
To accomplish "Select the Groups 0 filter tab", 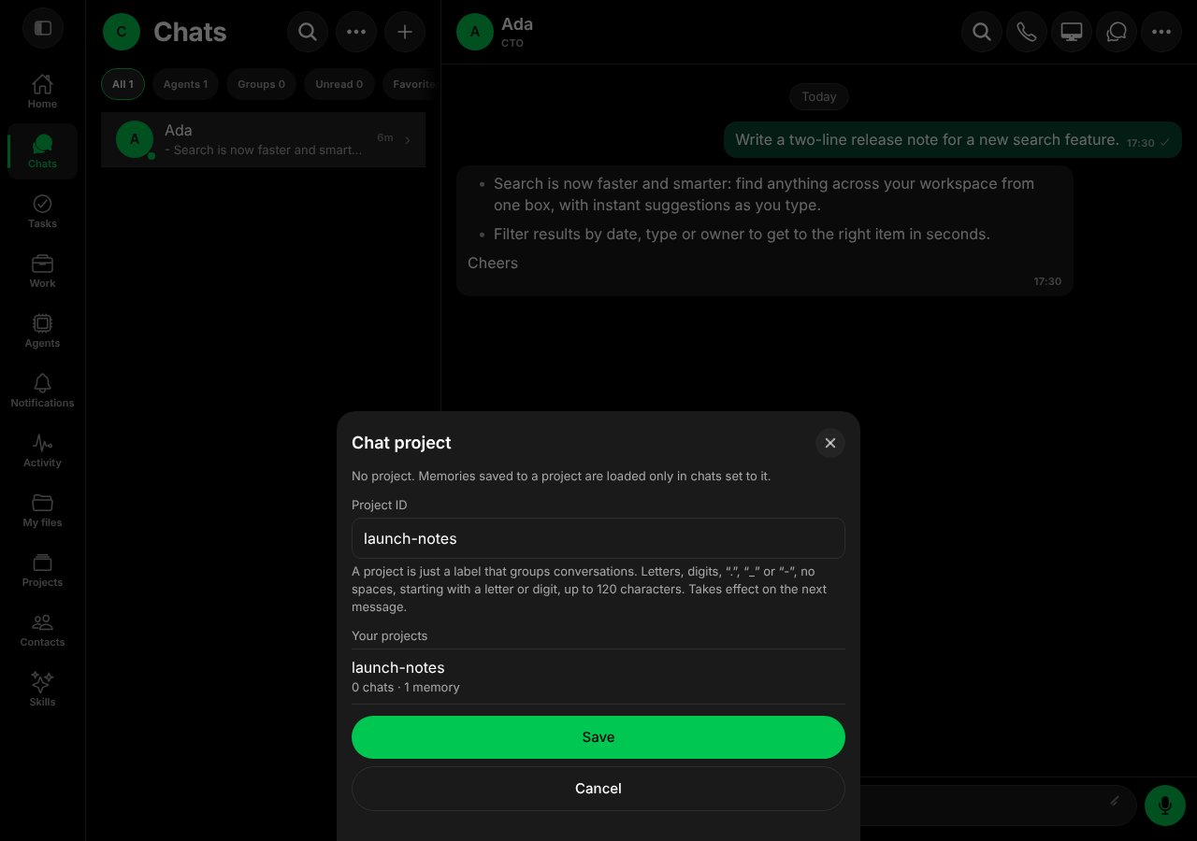I will click(x=261, y=84).
